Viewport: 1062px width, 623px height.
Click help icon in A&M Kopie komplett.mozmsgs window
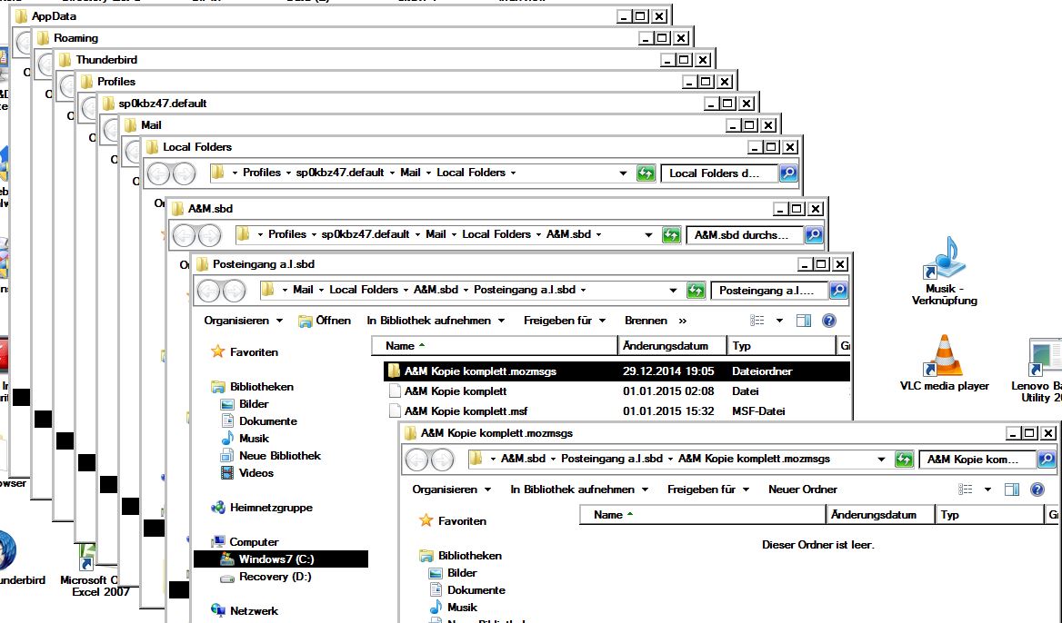(x=1037, y=489)
